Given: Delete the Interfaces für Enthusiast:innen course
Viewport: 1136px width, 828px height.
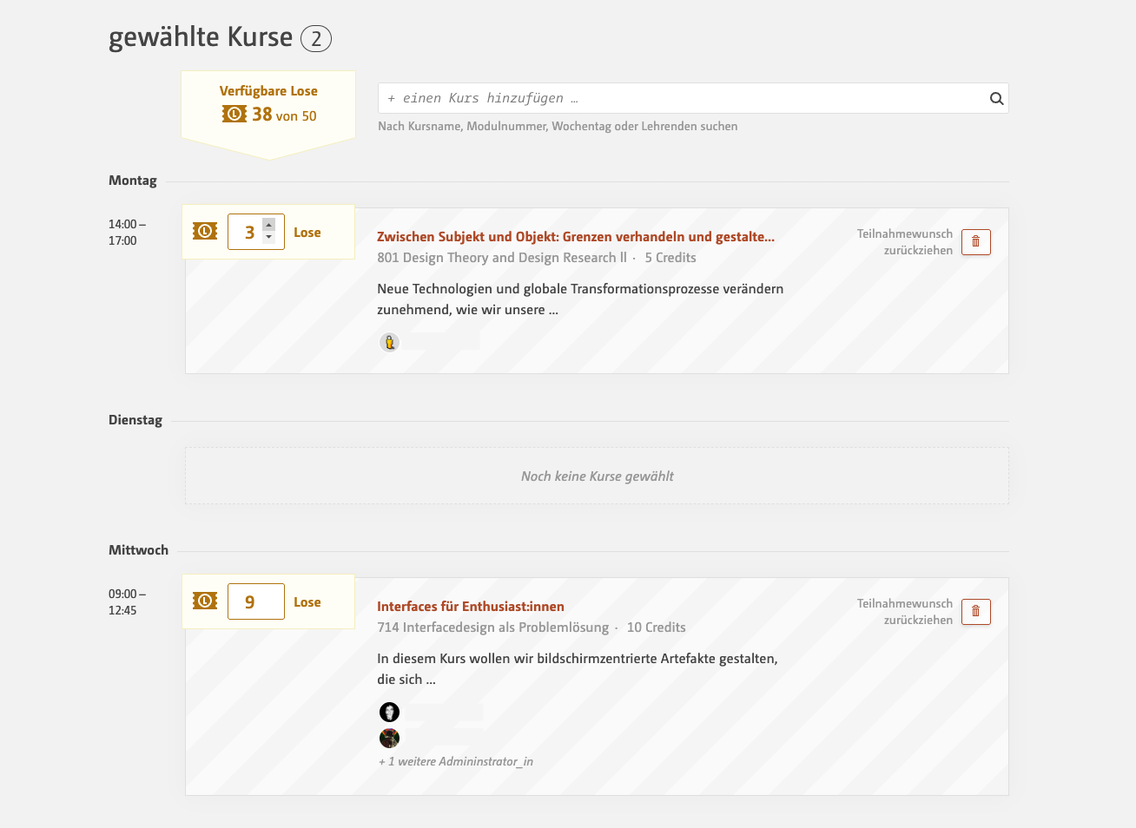Looking at the screenshot, I should 976,611.
